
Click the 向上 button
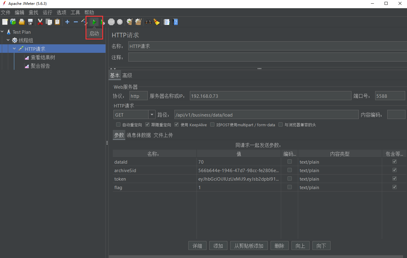pos(301,246)
